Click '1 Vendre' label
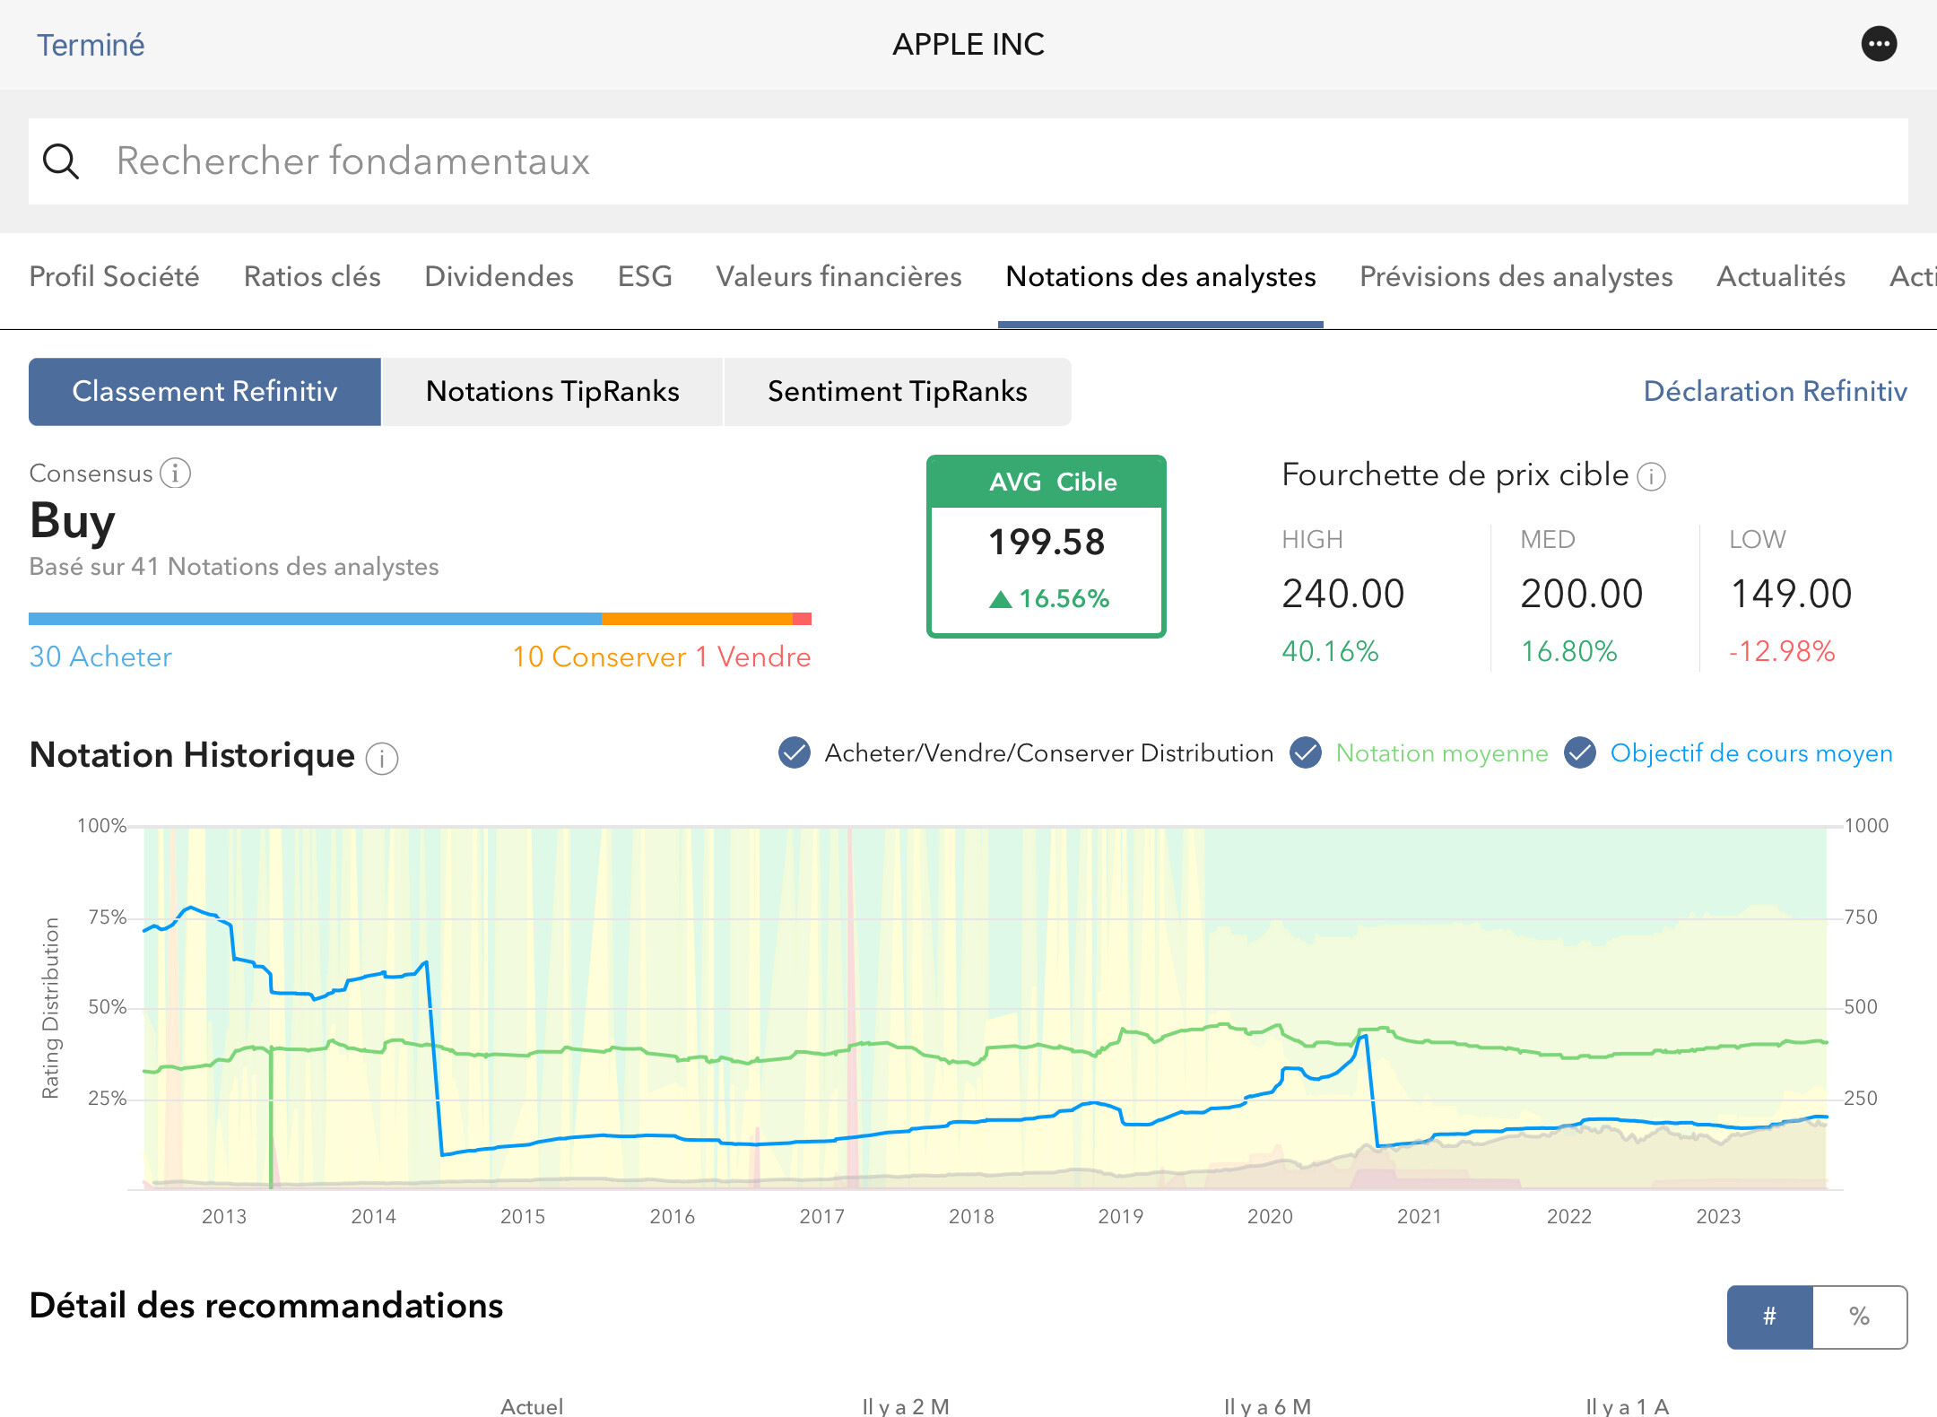 pyautogui.click(x=753, y=656)
